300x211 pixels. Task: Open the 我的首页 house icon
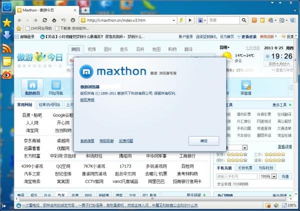click(x=32, y=85)
